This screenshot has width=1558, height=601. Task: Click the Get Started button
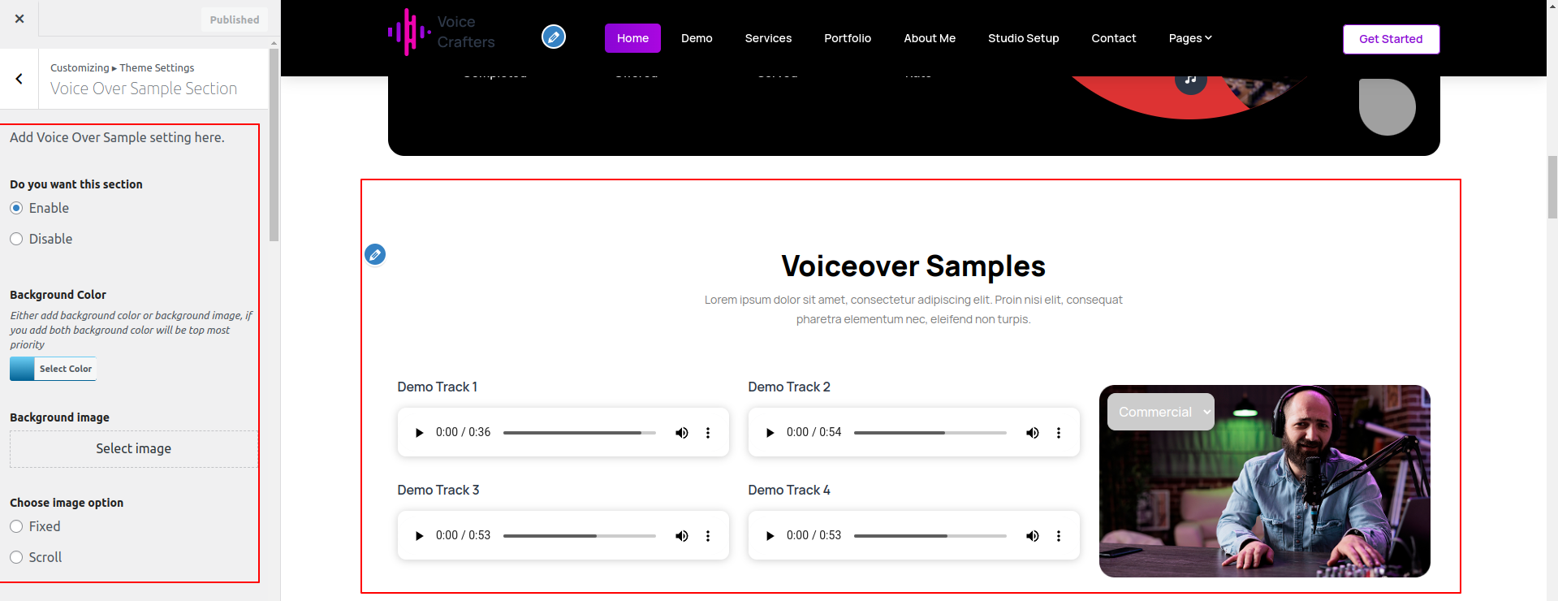(1390, 39)
